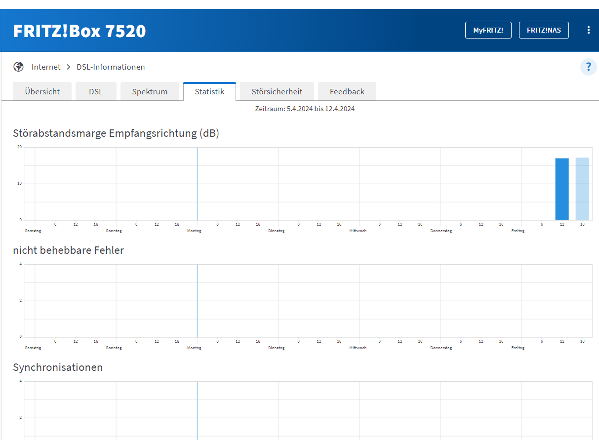Click the Internet globe icon in breadcrumb
The width and height of the screenshot is (599, 440).
click(x=19, y=67)
